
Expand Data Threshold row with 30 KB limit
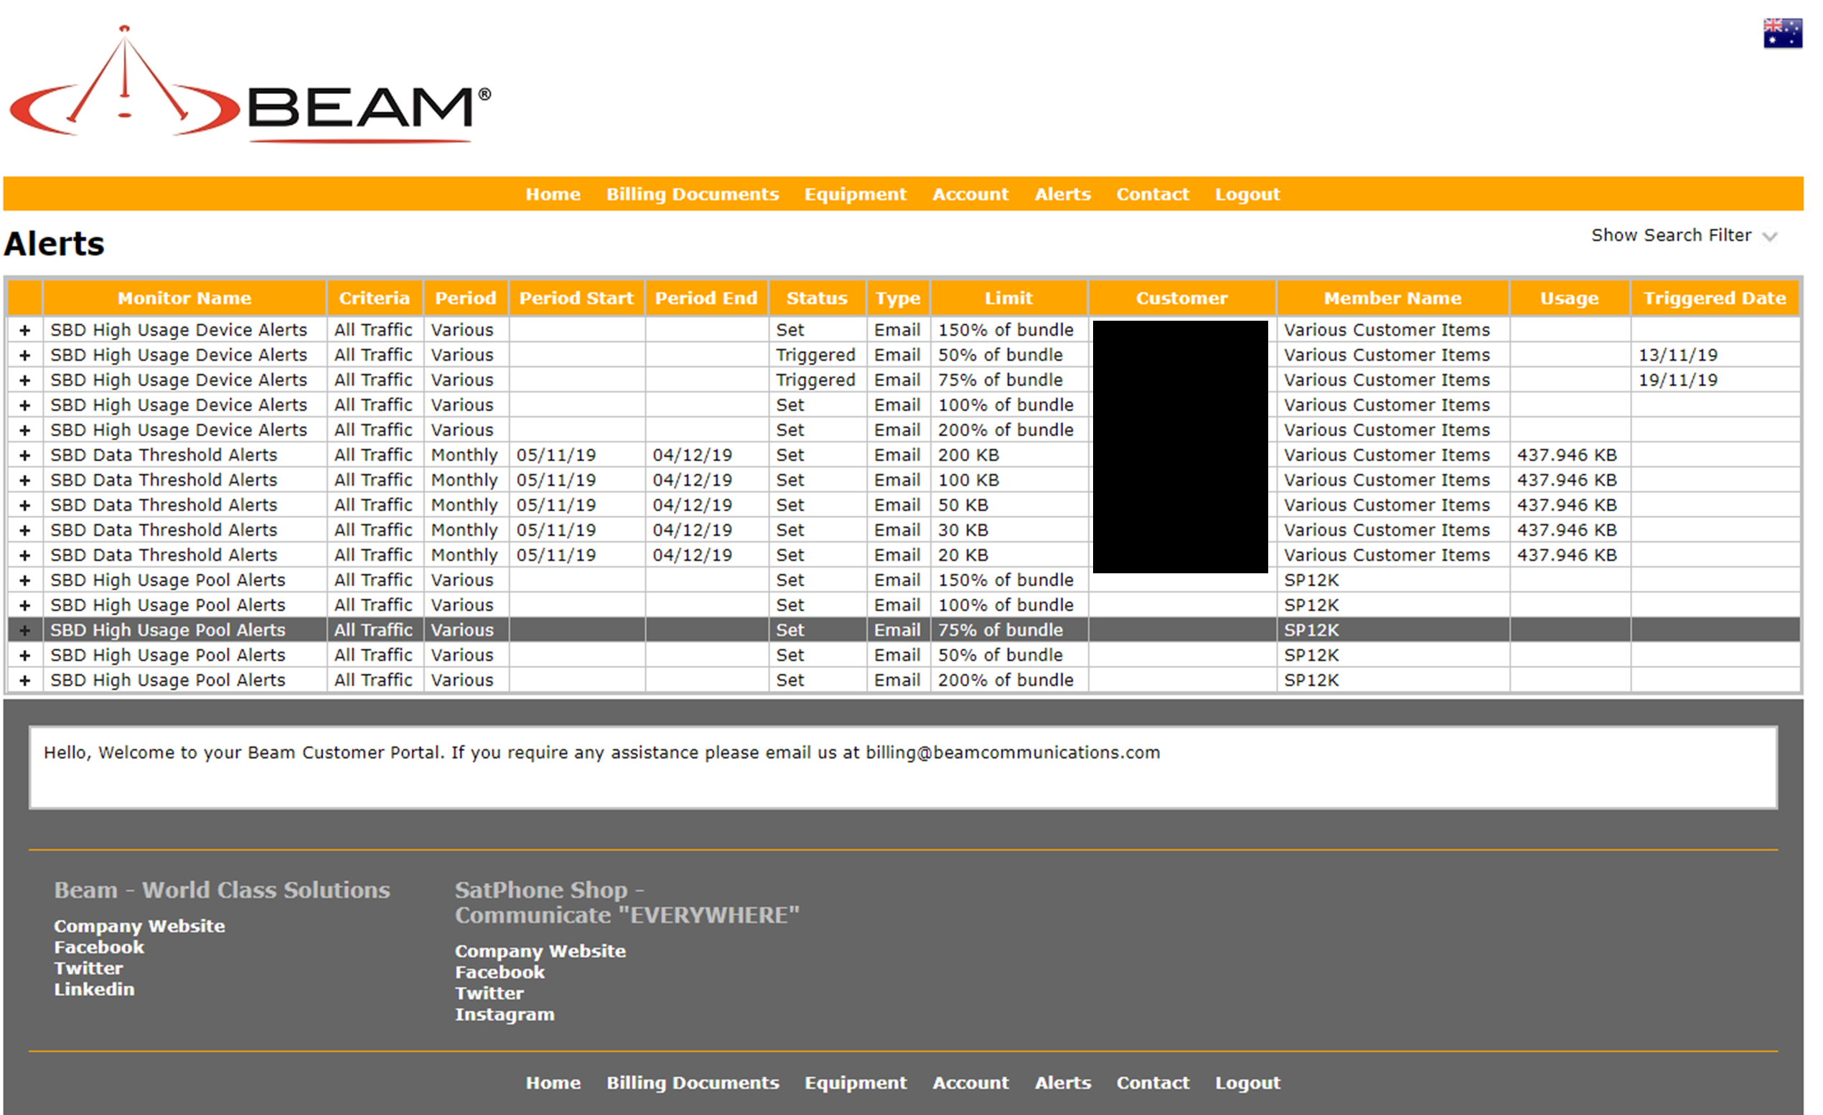24,530
